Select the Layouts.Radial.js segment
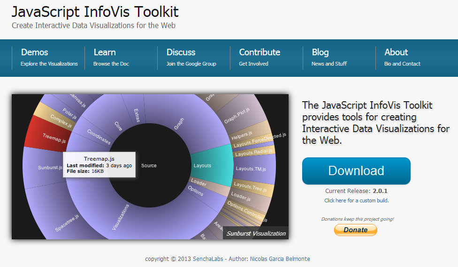This screenshot has width=458, height=267. 253,152
